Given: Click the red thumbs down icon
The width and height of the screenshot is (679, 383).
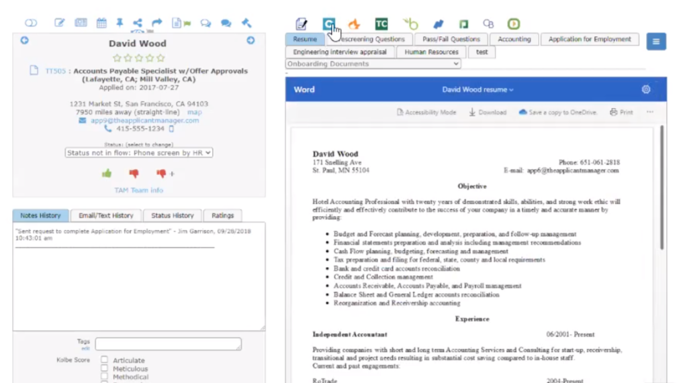Looking at the screenshot, I should 134,174.
